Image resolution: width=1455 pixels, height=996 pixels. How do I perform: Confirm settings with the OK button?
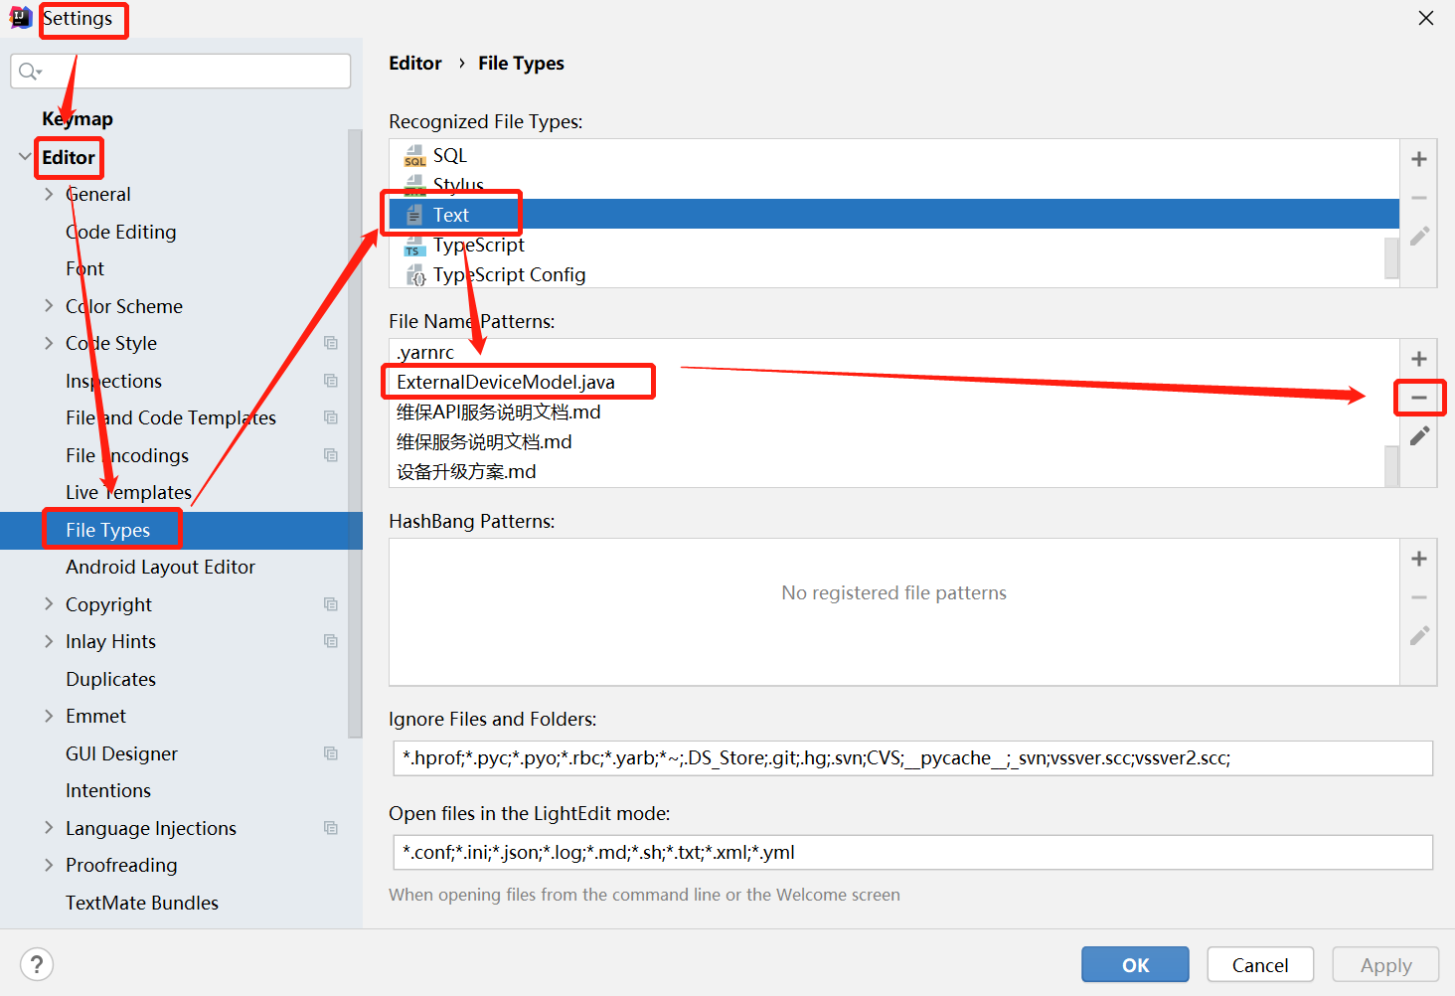click(x=1134, y=963)
